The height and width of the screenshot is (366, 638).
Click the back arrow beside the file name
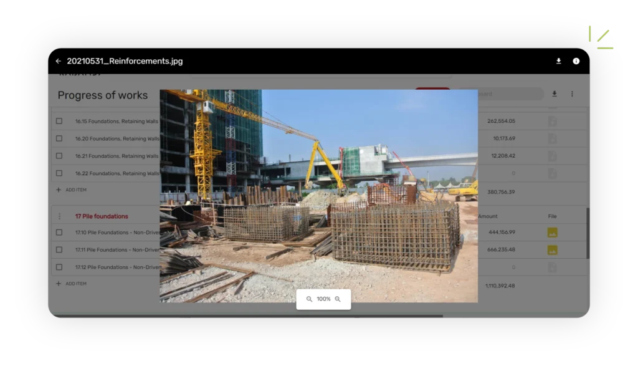(x=58, y=61)
